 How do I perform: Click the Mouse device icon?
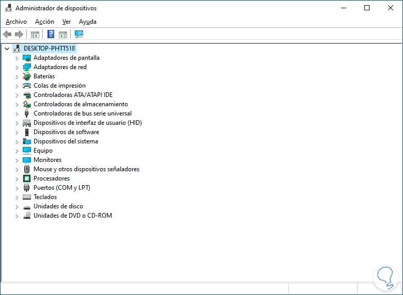point(27,169)
